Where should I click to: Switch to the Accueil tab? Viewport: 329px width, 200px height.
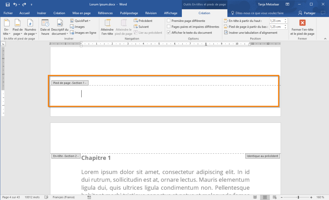tap(24, 13)
